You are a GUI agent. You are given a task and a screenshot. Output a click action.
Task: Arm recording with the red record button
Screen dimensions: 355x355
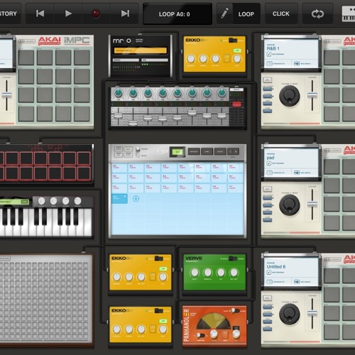96,13
